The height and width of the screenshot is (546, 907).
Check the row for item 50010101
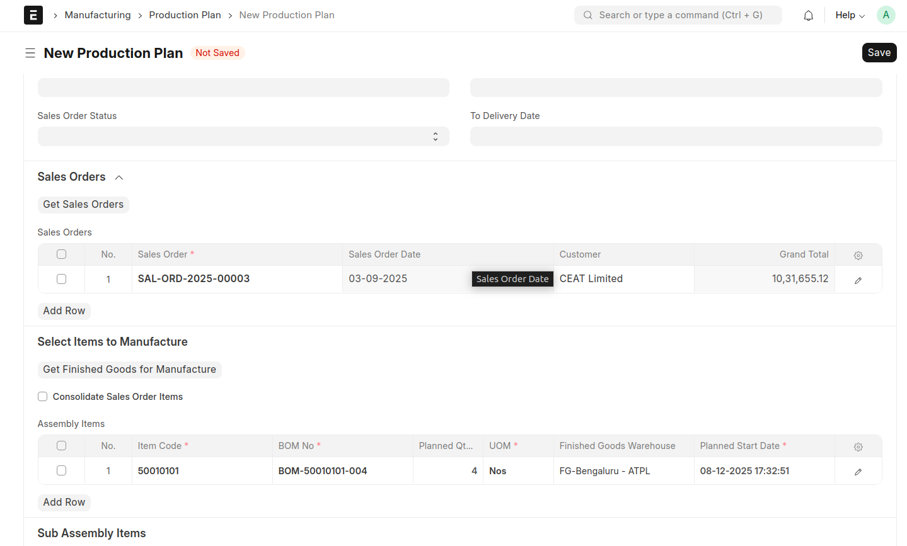tap(61, 470)
